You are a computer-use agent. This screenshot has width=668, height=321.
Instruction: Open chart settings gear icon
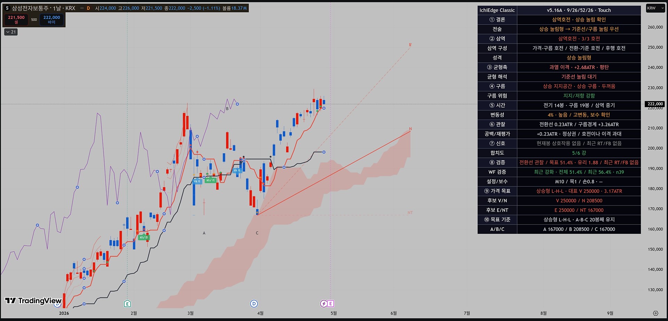point(655,313)
